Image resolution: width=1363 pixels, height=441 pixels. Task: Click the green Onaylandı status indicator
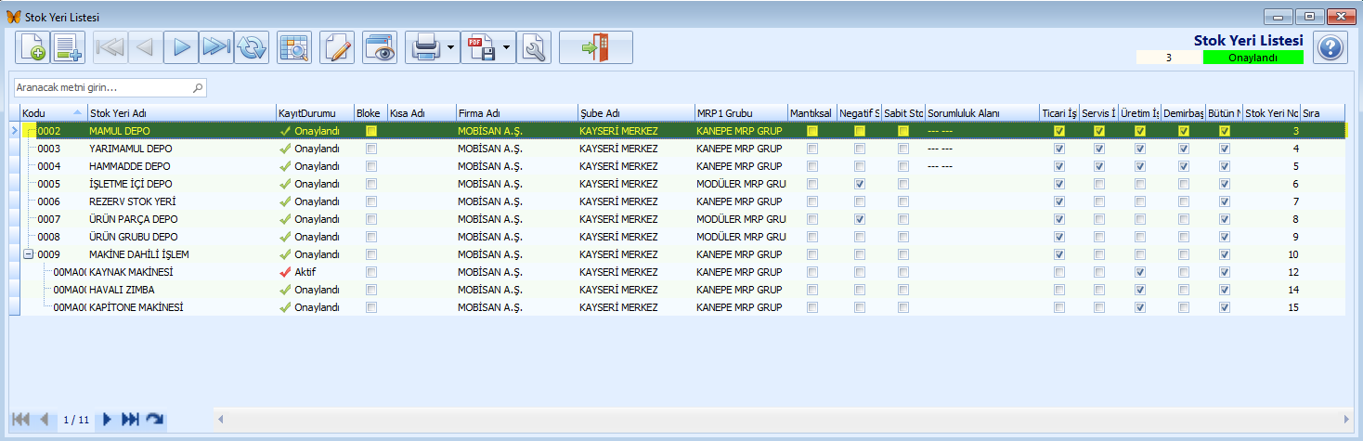tap(1253, 58)
